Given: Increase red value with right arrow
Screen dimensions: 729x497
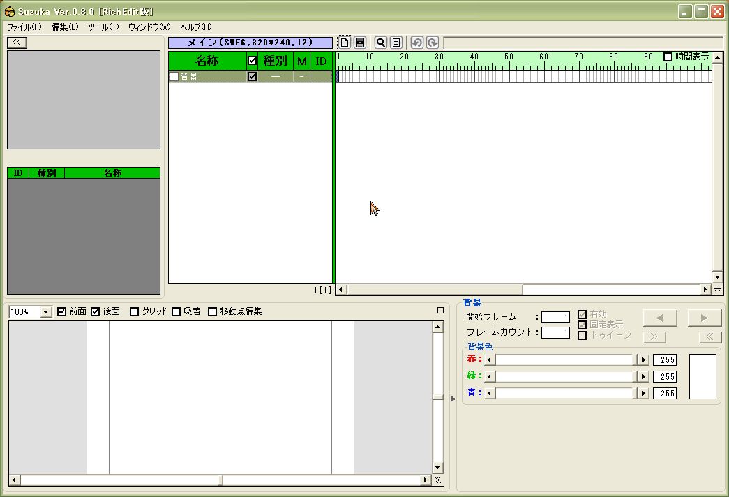Looking at the screenshot, I should click(x=643, y=359).
